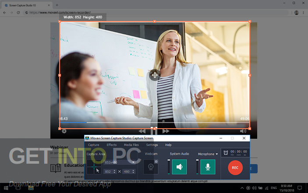Minimize the Movavi capture window
308x193 pixels.
pos(221,138)
